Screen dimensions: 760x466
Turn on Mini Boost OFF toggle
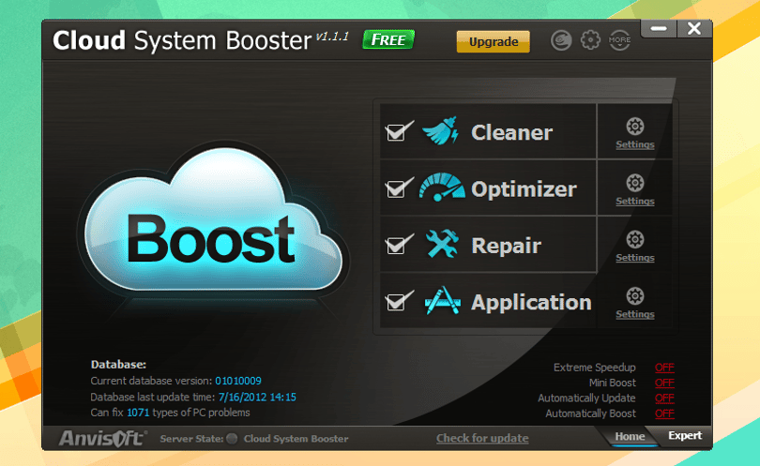(x=664, y=383)
